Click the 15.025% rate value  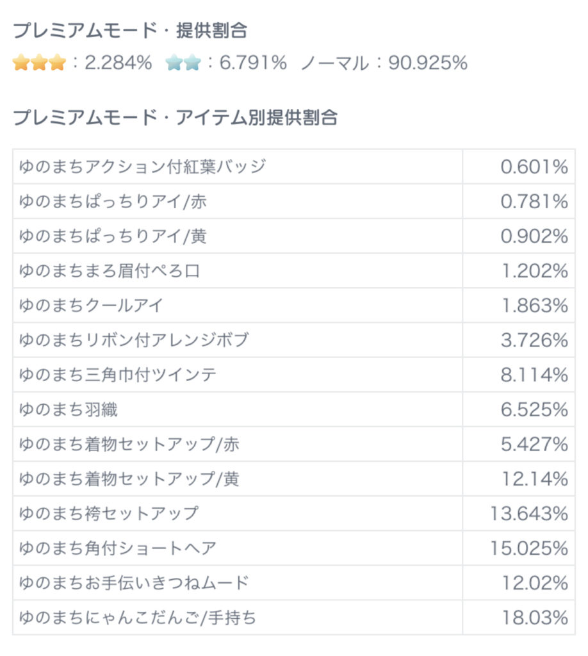530,548
